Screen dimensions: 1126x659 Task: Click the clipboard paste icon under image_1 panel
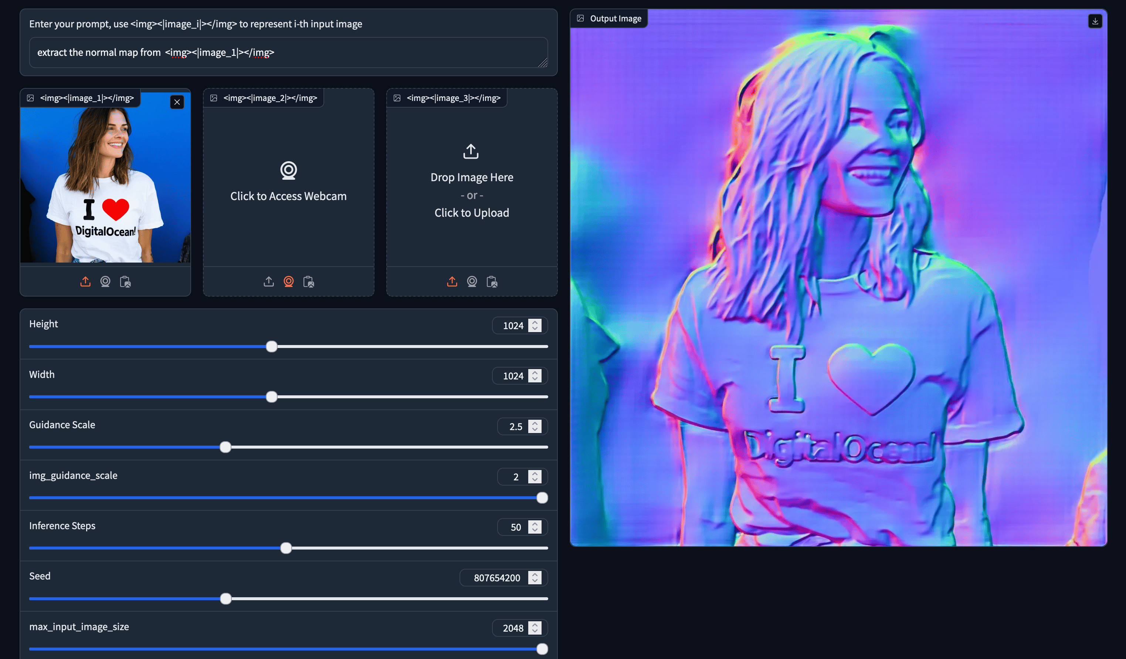[125, 282]
